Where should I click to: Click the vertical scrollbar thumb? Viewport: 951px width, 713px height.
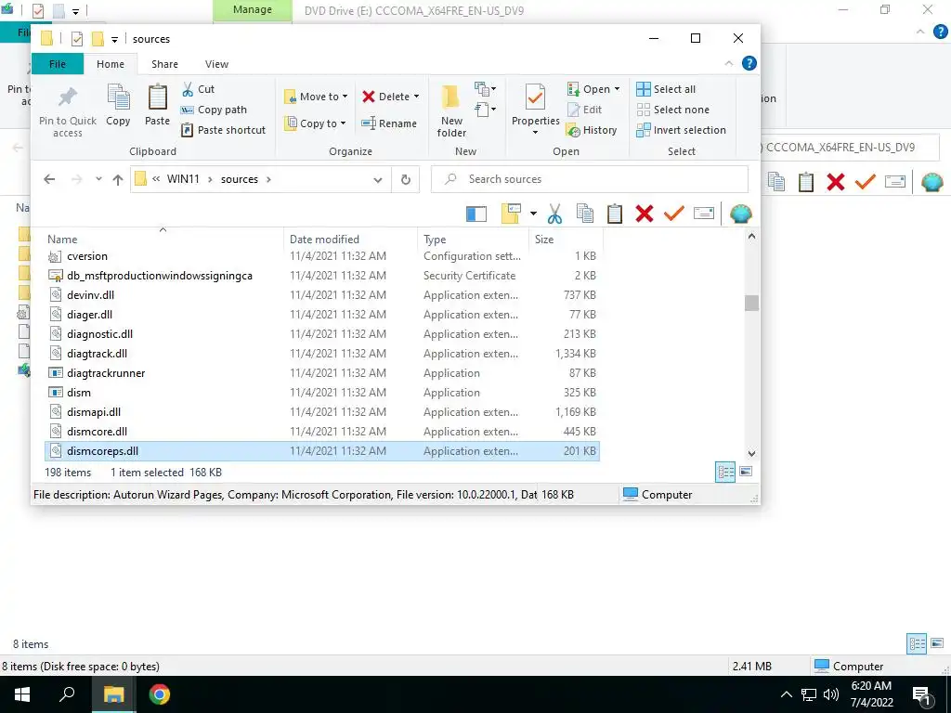(x=751, y=303)
